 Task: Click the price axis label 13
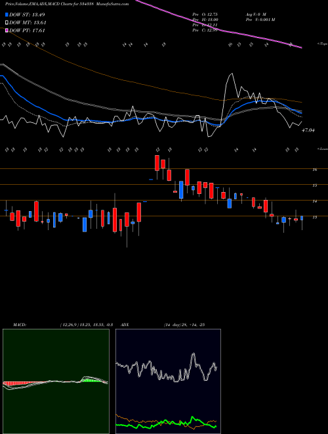pyautogui.click(x=314, y=217)
